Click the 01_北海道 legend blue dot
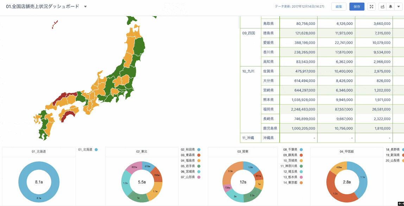 point(96,150)
